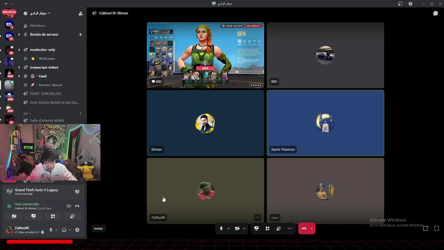Open help question mark in title bar

tap(410, 3)
